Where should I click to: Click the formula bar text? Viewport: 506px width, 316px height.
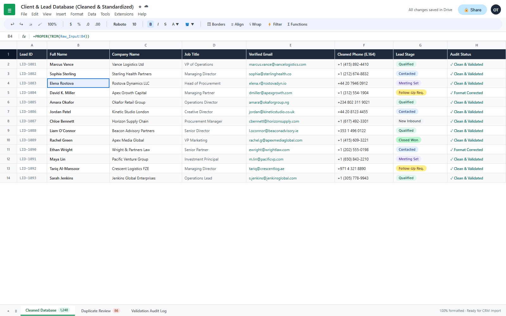pyautogui.click(x=61, y=36)
